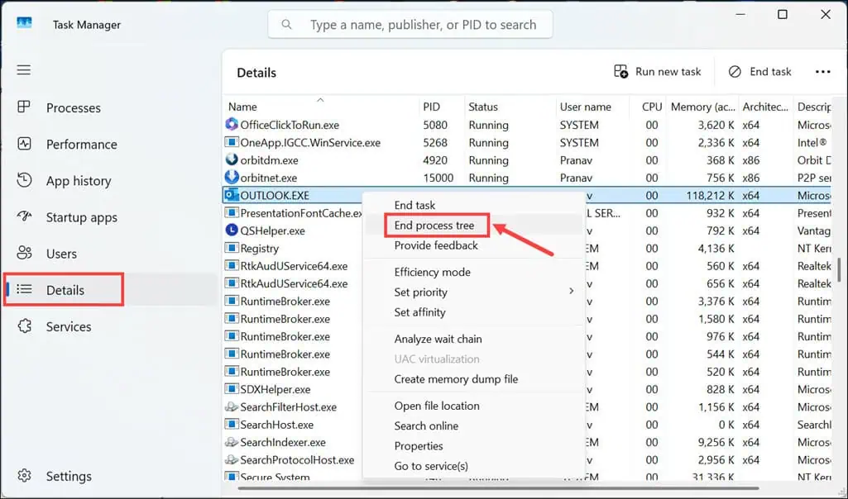Click the vertical scrollbar thumb
Viewport: 848px width, 499px height.
click(x=839, y=269)
